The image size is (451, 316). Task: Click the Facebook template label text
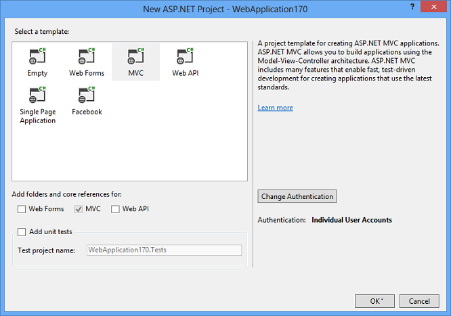click(87, 112)
